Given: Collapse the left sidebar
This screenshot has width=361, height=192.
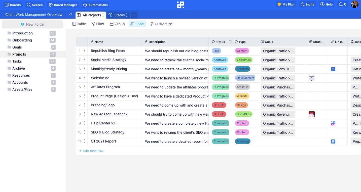Looking at the screenshot, I should [71, 14].
